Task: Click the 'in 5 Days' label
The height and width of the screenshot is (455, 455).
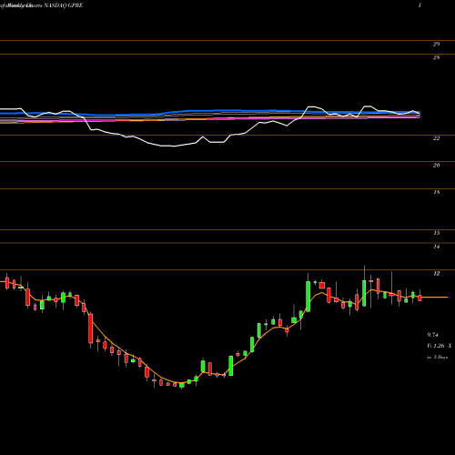Action: [x=437, y=358]
